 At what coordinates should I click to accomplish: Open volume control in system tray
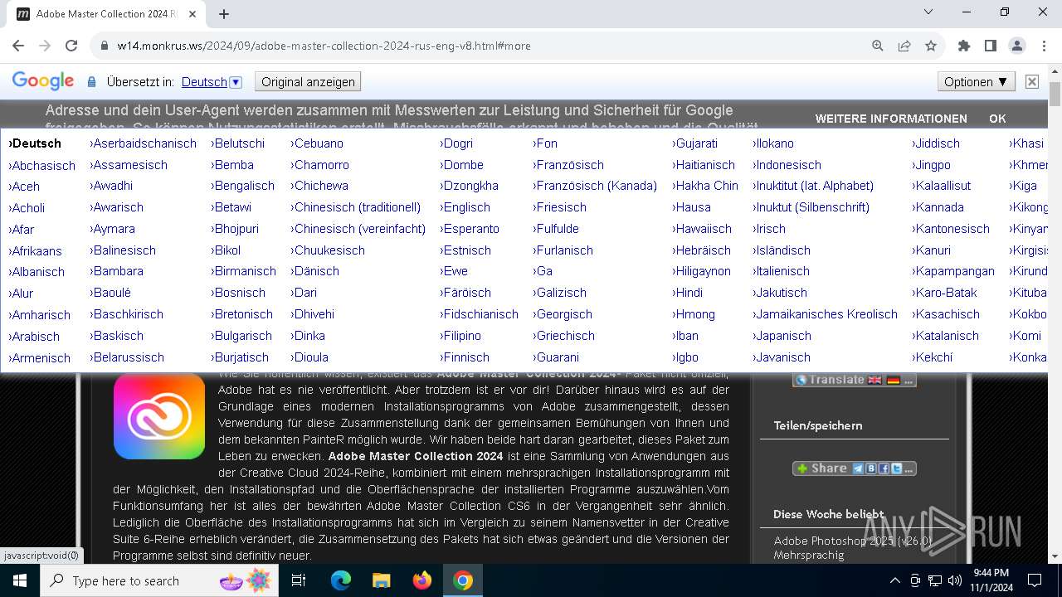(955, 580)
